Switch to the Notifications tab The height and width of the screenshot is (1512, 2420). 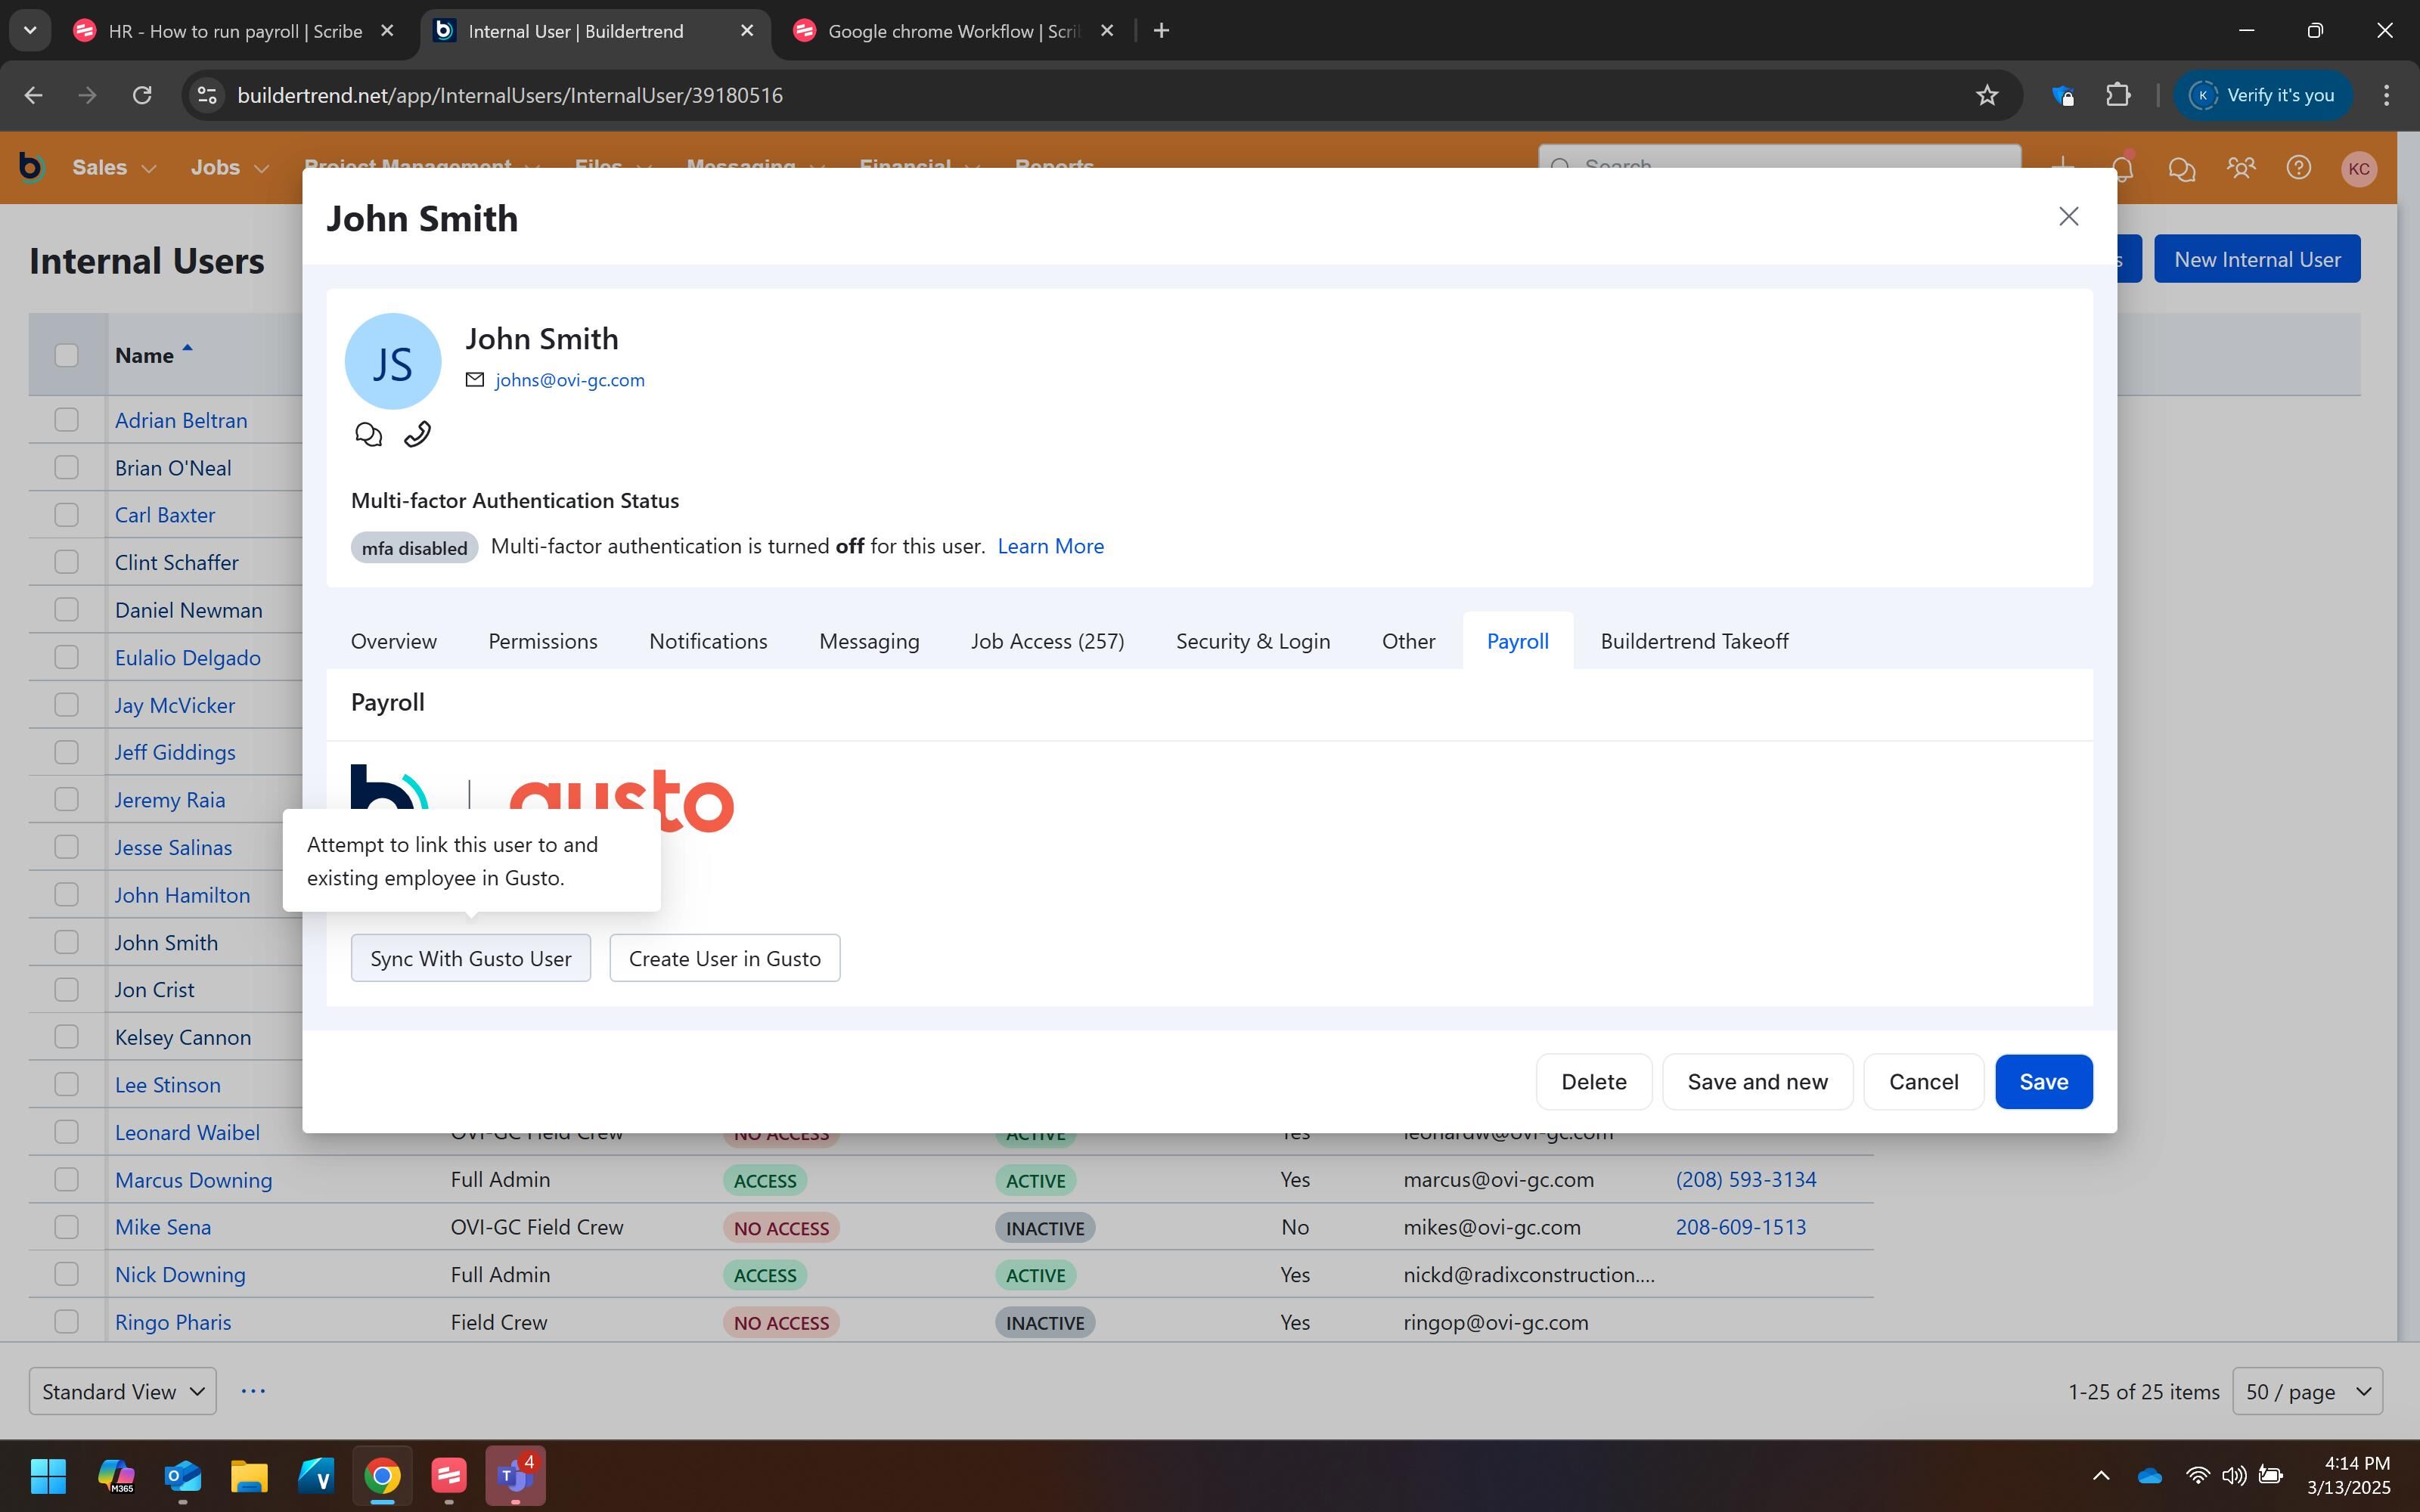tap(708, 641)
